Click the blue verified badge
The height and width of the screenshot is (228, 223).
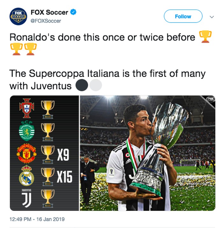pyautogui.click(x=73, y=12)
